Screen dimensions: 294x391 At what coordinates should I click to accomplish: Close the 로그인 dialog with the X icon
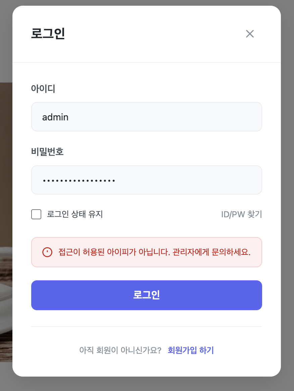(x=250, y=34)
